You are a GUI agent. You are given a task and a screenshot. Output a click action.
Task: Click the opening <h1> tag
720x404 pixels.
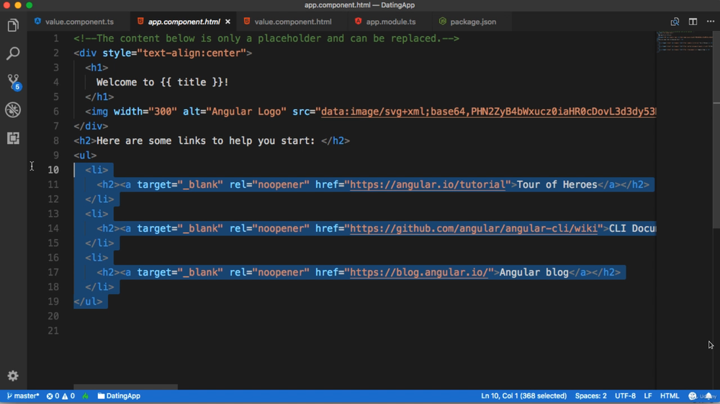[96, 68]
